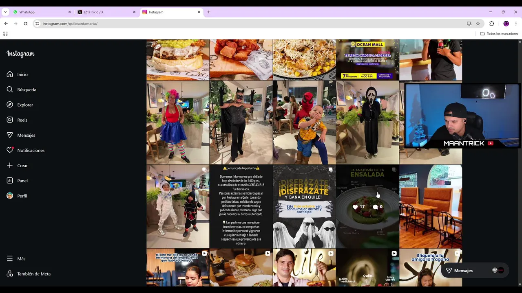The width and height of the screenshot is (522, 293).
Task: Open Etiqueta a tu amiga tragona reel
Action: pos(431,267)
